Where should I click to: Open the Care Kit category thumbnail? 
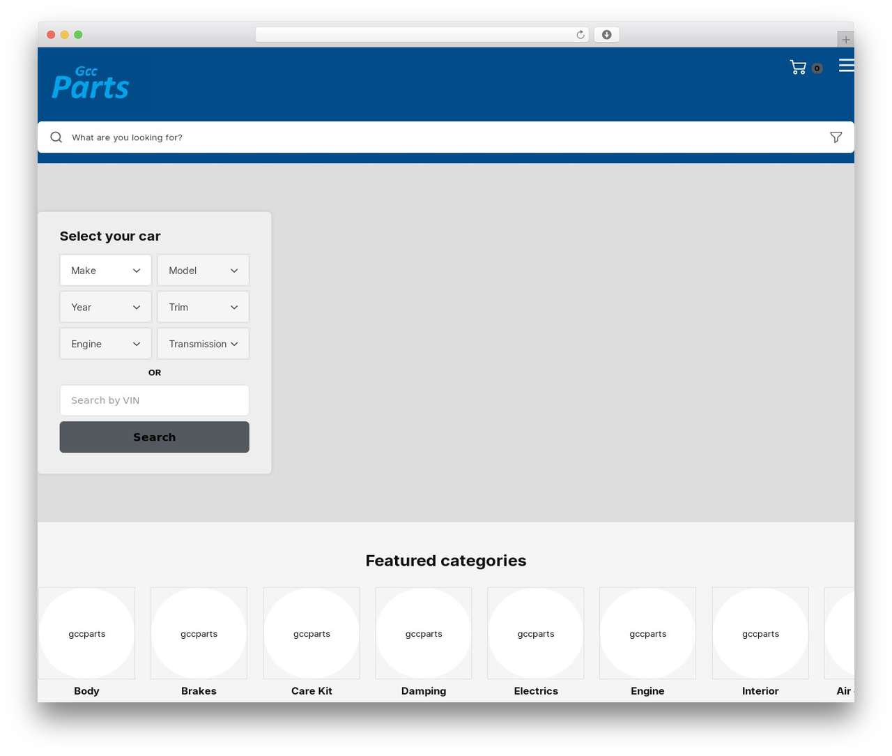pos(312,633)
